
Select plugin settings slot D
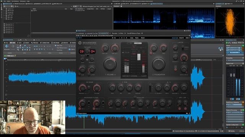point(126,38)
